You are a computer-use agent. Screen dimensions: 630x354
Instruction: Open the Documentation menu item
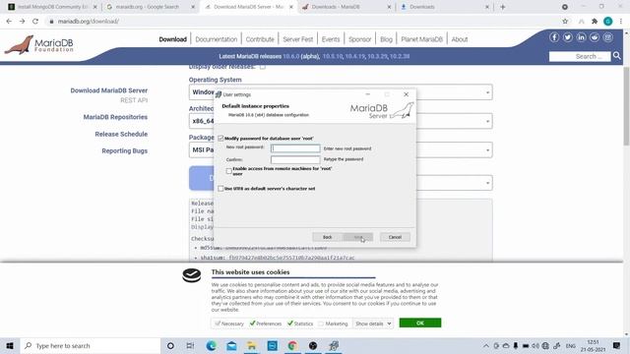point(217,39)
